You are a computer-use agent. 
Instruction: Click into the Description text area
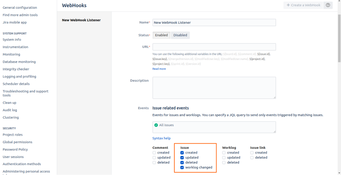(x=214, y=88)
